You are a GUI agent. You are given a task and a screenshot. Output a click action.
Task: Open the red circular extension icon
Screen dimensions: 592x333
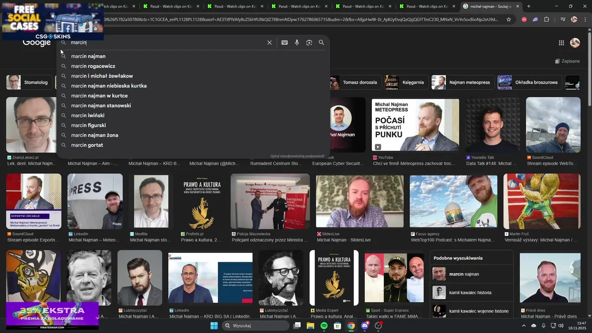click(524, 19)
